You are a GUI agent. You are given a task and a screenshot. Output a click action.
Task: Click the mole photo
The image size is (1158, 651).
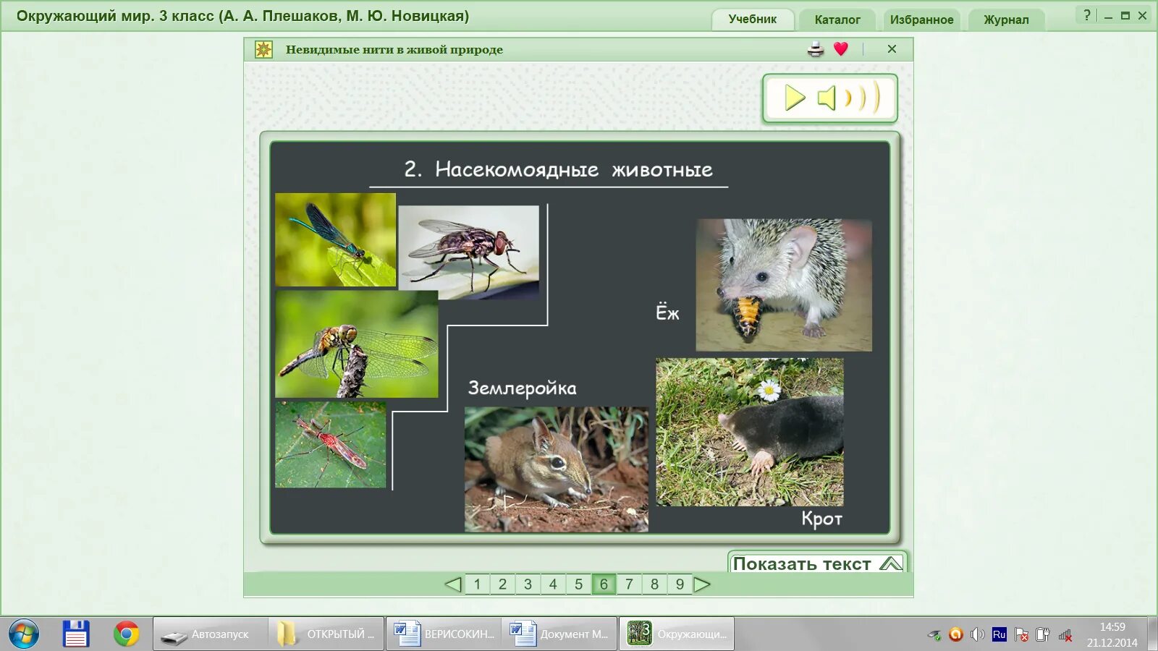coord(750,431)
